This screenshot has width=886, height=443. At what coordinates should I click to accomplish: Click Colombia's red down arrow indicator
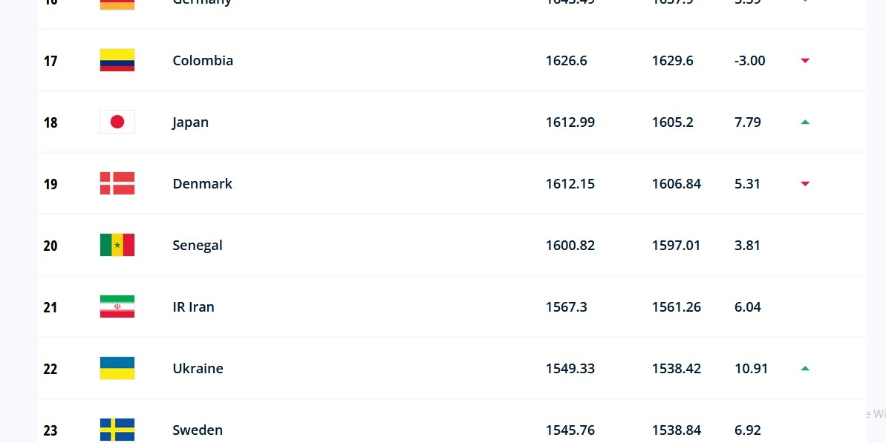coord(805,61)
